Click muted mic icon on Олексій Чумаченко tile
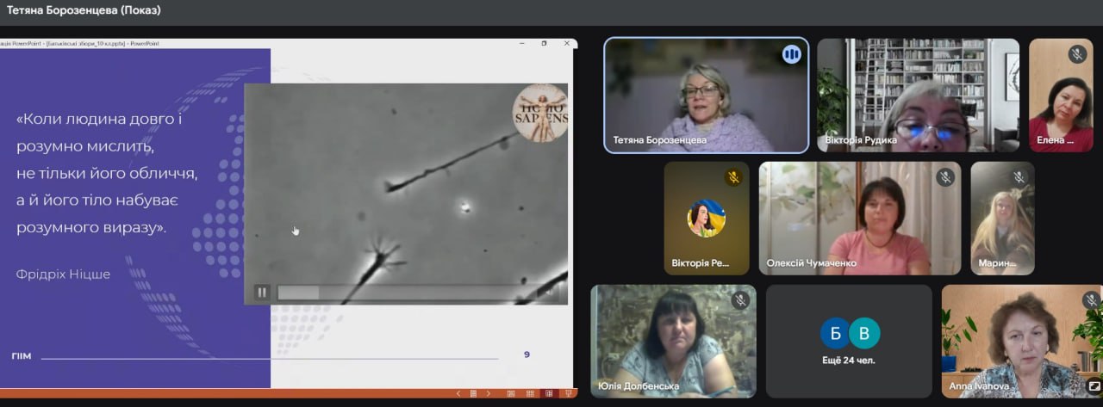The height and width of the screenshot is (407, 1103). point(944,177)
